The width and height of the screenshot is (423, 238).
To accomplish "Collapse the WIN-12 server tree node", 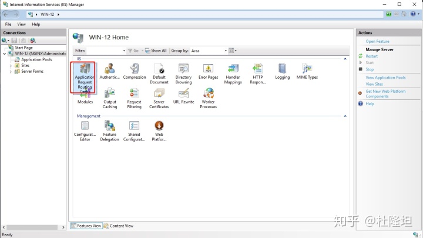I will point(4,53).
